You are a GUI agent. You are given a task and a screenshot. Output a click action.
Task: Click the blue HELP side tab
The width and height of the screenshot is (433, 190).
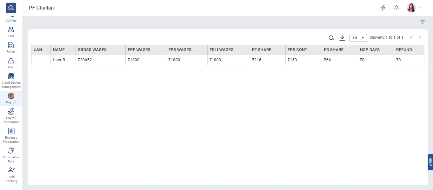pos(430,162)
